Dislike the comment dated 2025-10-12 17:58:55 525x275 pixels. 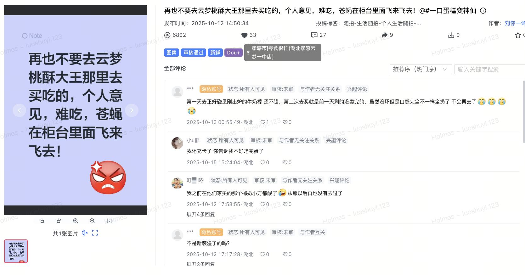pyautogui.click(x=285, y=204)
